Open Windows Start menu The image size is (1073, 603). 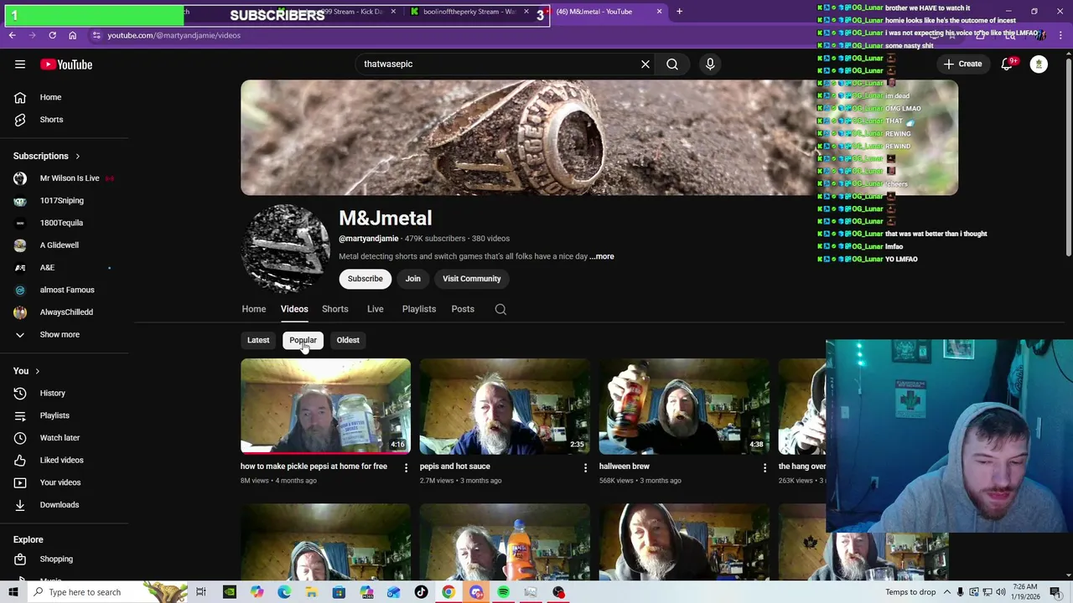tap(13, 592)
